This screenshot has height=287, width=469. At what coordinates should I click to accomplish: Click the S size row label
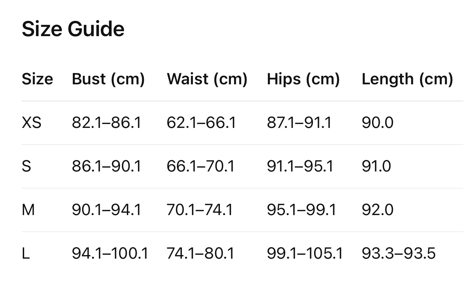pos(27,167)
